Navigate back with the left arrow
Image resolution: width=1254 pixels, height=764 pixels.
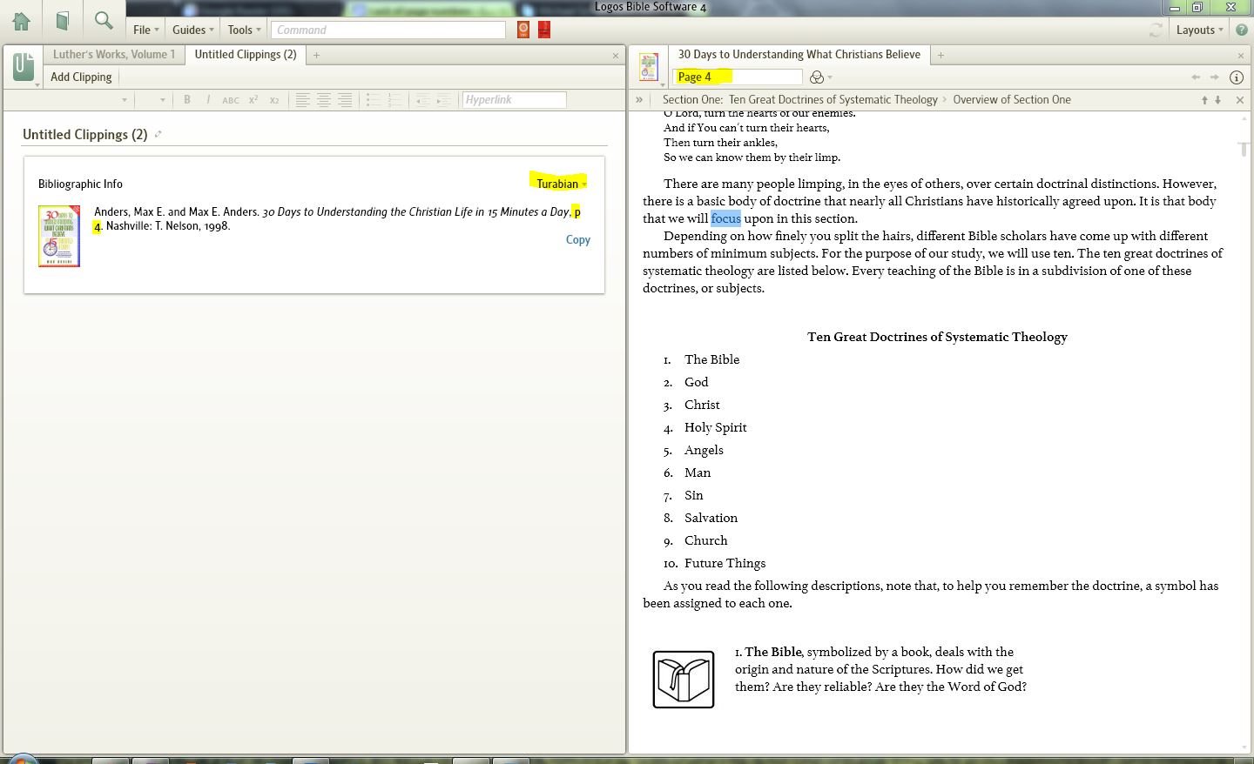click(x=1197, y=77)
